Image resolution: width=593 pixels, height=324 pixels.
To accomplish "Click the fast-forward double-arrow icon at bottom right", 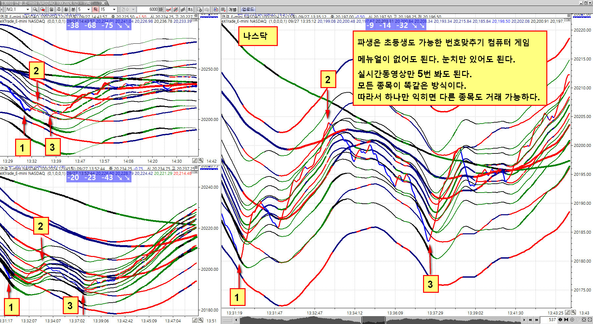I will point(536,320).
